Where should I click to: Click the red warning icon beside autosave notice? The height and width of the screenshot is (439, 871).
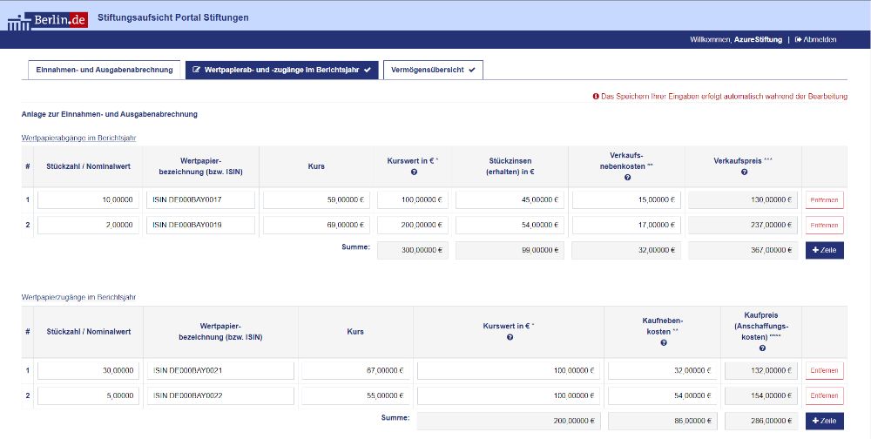(596, 97)
